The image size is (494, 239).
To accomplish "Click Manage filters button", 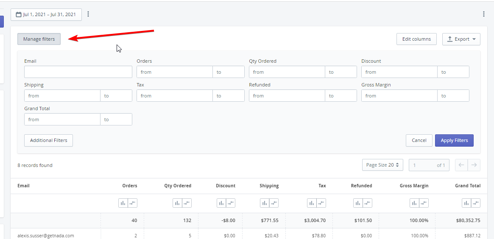I will (39, 39).
